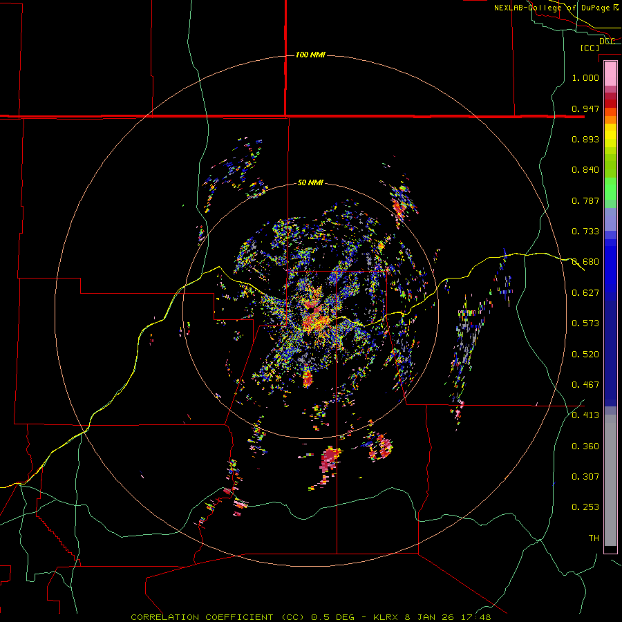Image resolution: width=622 pixels, height=622 pixels.
Task: Select the 0.733 scale label
Action: pos(585,232)
